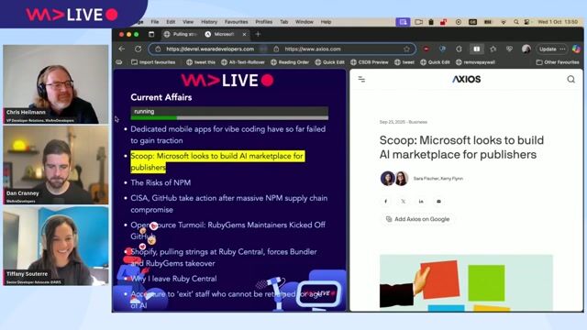Image resolution: width=587 pixels, height=330 pixels.
Task: Open the View menu
Action: click(188, 22)
